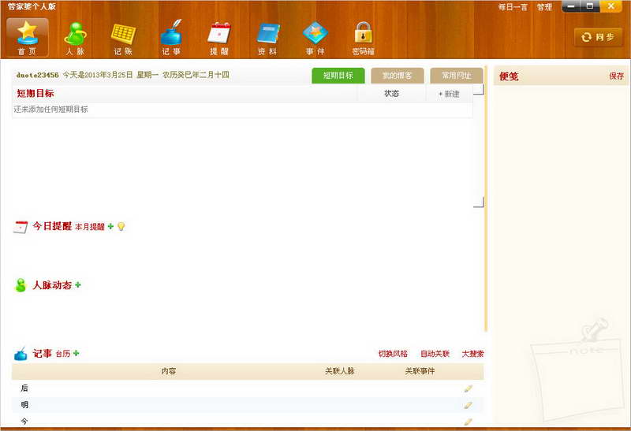This screenshot has width=631, height=431.
Task: Open the 资料 notebook icon
Action: (267, 38)
